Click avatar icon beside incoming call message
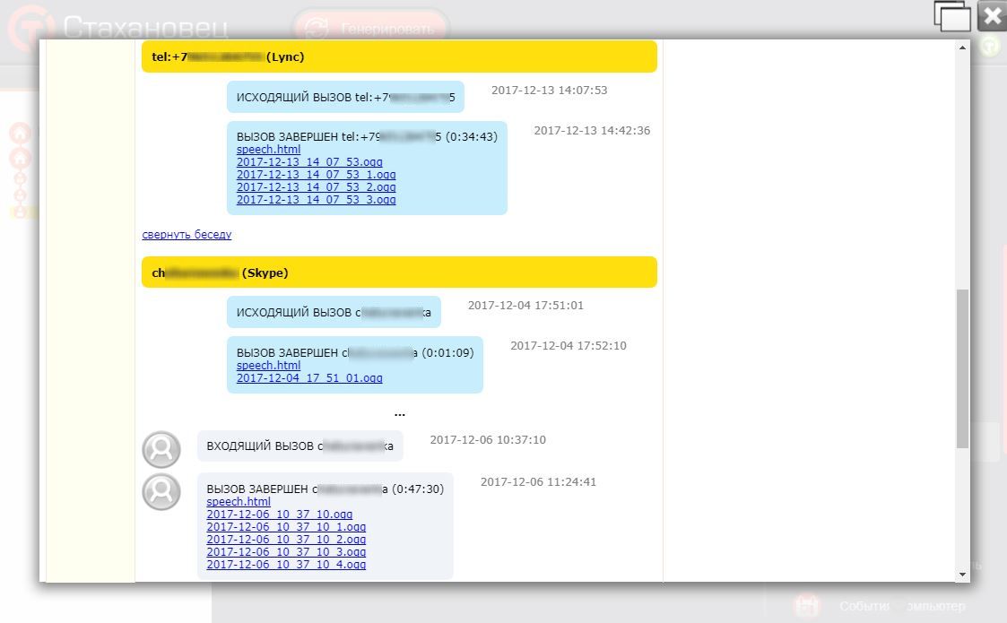Screen dimensions: 1007x623 point(161,449)
